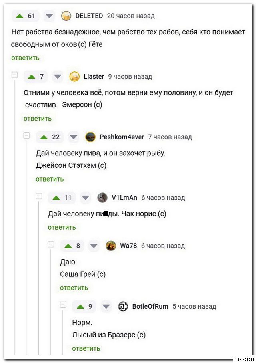Image resolution: width=256 pixels, height=363 pixels.
Task: Collapse BotleOfRum's reply branch
Action: point(63,305)
